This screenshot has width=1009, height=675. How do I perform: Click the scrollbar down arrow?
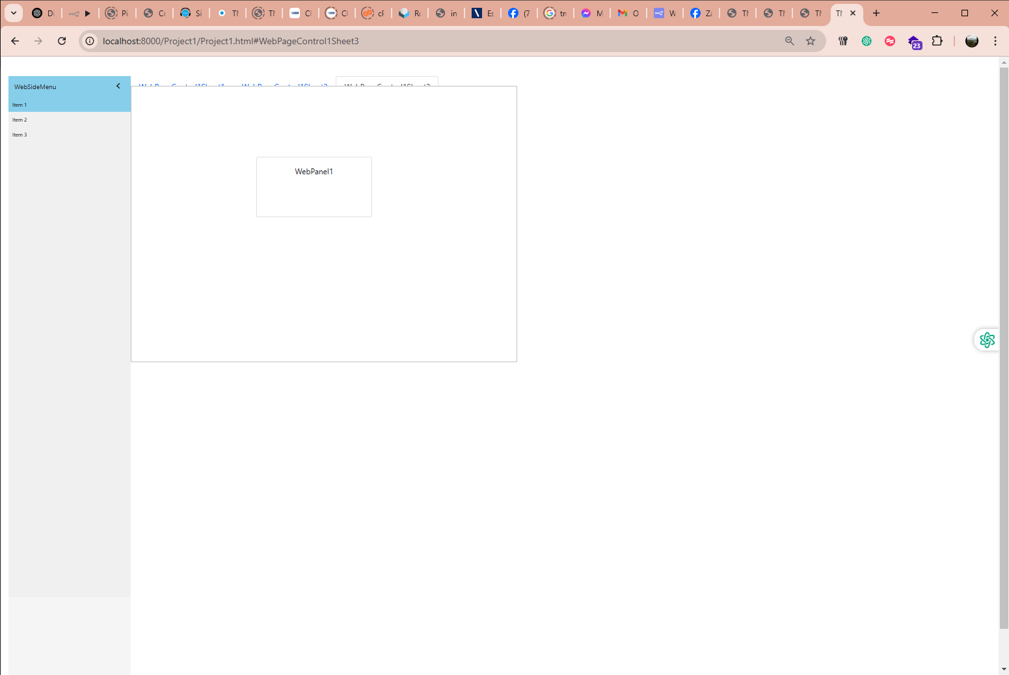(1004, 668)
